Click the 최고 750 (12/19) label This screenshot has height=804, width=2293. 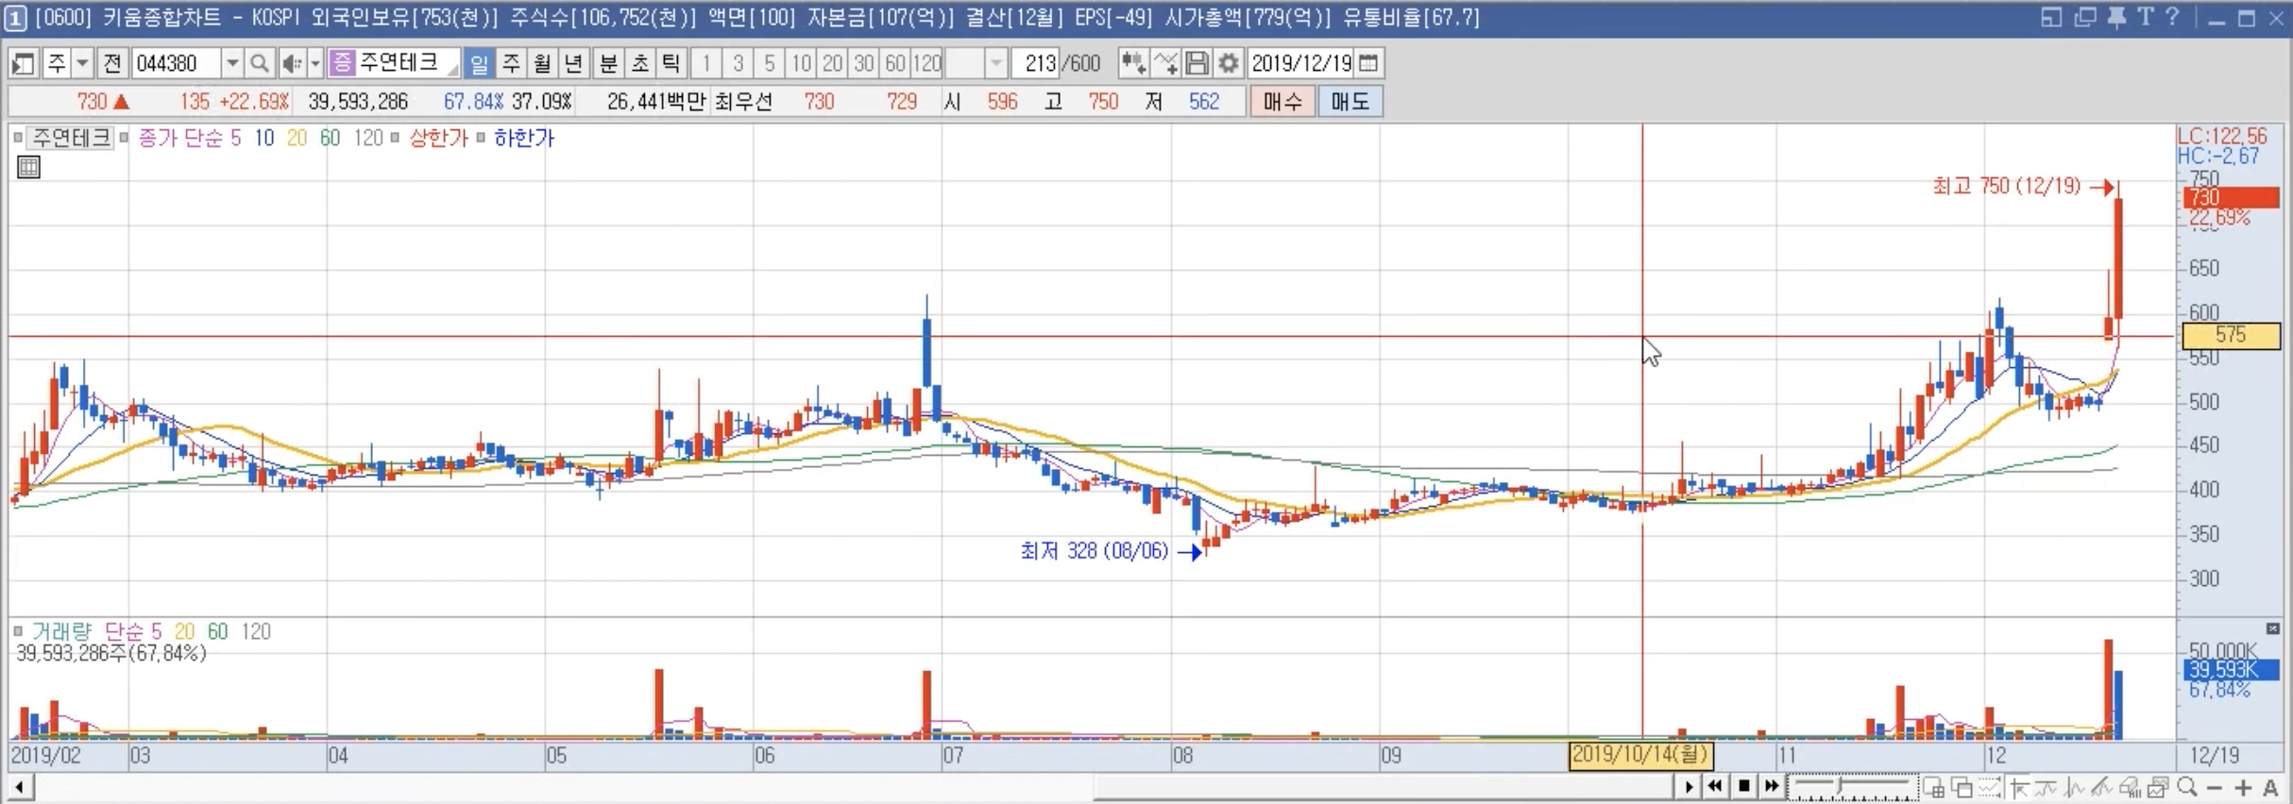2006,187
